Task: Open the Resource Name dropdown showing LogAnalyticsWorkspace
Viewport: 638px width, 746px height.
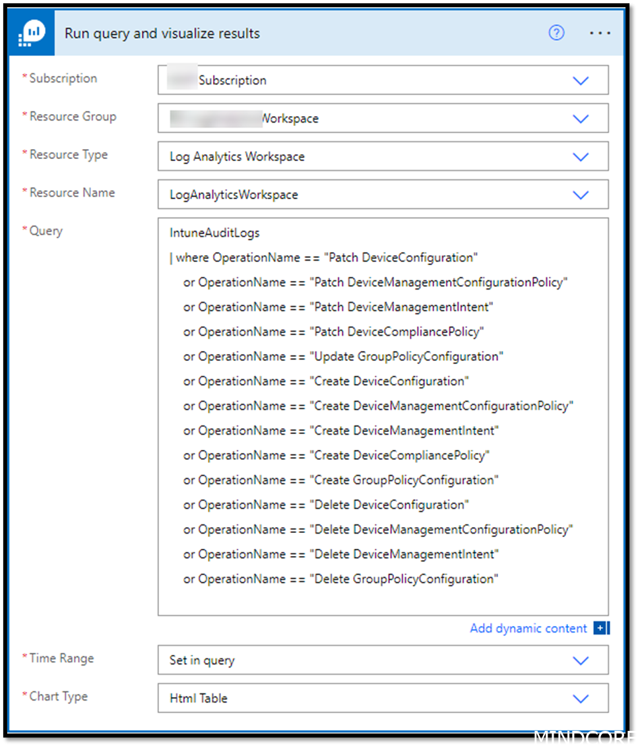Action: click(x=383, y=195)
